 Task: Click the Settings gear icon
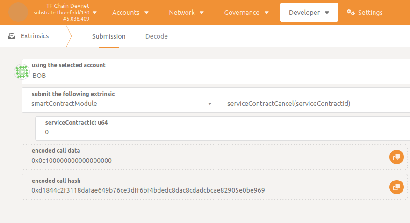coord(351,13)
